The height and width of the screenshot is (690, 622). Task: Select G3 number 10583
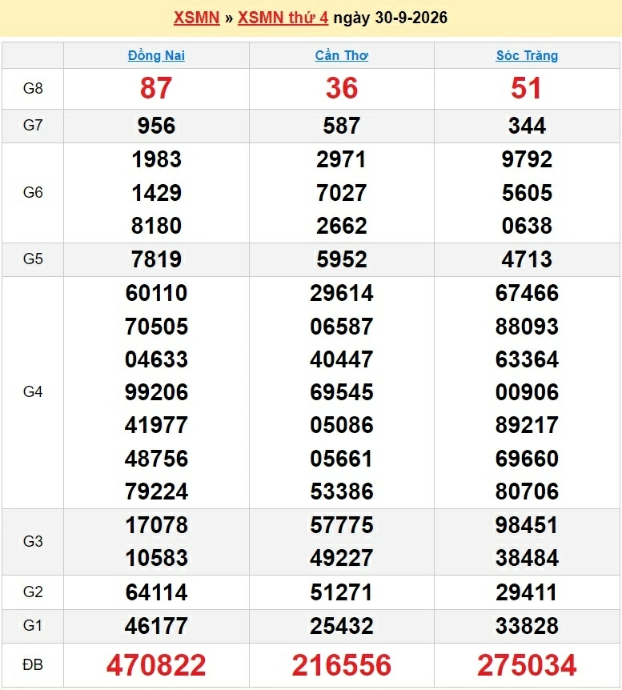point(156,558)
